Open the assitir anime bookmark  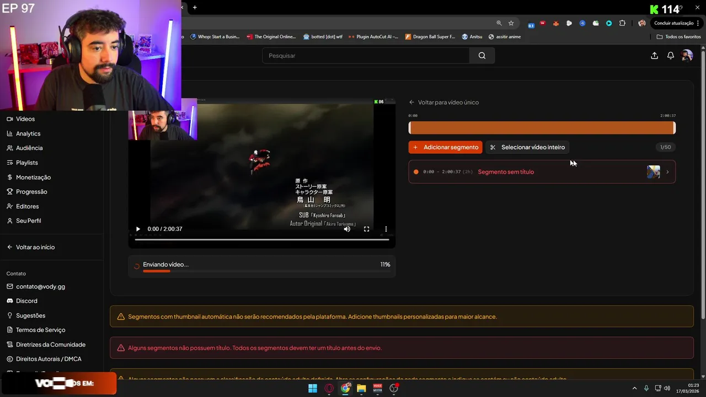pyautogui.click(x=505, y=36)
